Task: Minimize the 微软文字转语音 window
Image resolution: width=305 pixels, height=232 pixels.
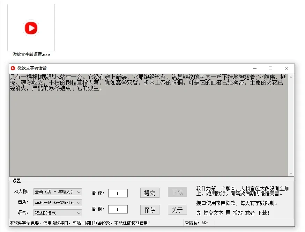Action: click(254, 68)
